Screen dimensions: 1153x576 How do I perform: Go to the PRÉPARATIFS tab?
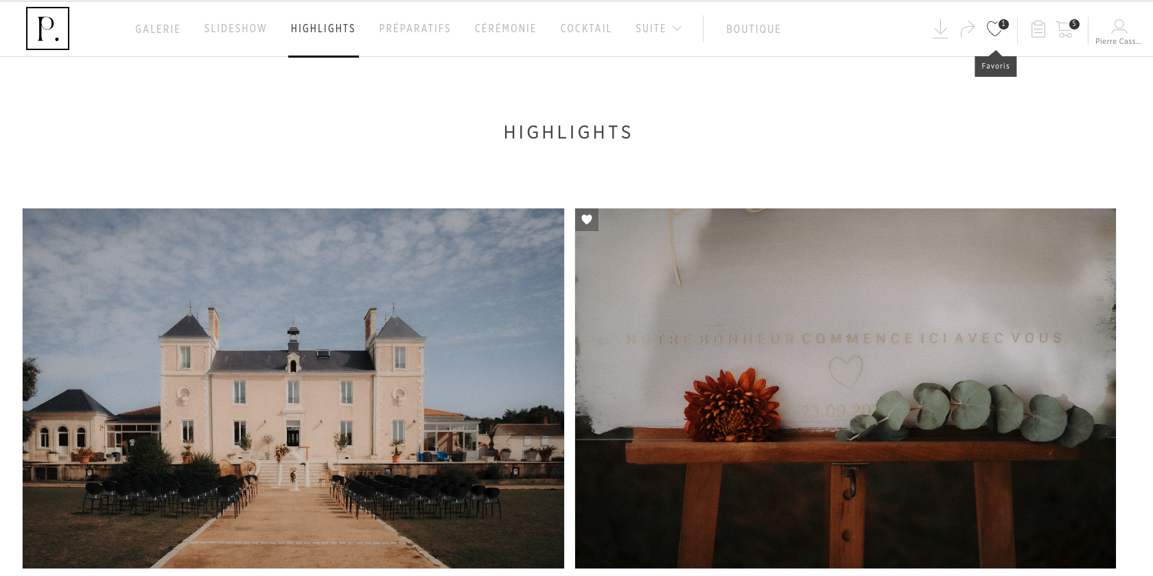(x=415, y=29)
